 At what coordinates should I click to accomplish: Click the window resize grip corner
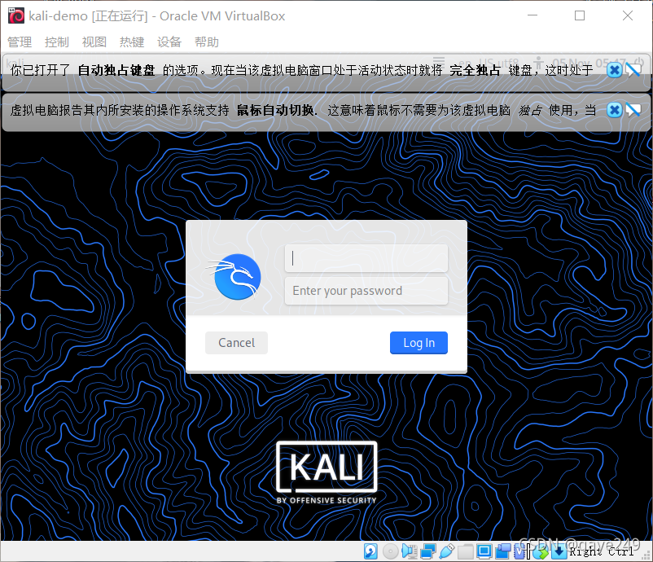(647, 556)
